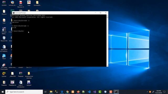Select the _MACOSX folder icon
Viewport: 168px width, 94px height.
tap(12, 74)
